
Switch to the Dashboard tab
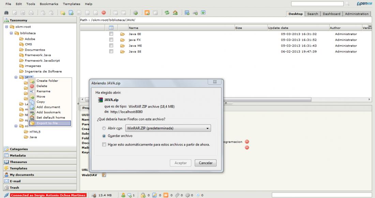[x=331, y=14]
